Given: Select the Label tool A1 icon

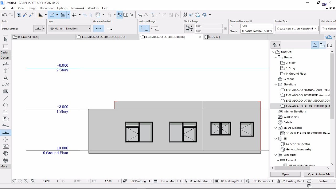Looking at the screenshot, I should (6, 85).
